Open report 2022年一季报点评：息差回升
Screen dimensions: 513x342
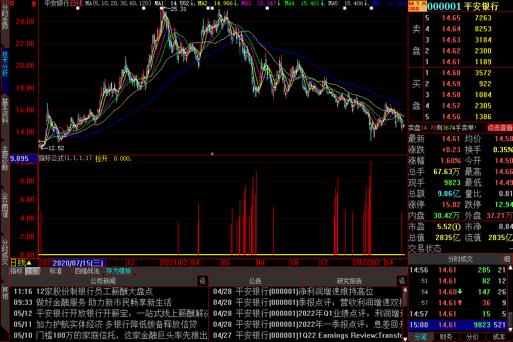(x=319, y=324)
